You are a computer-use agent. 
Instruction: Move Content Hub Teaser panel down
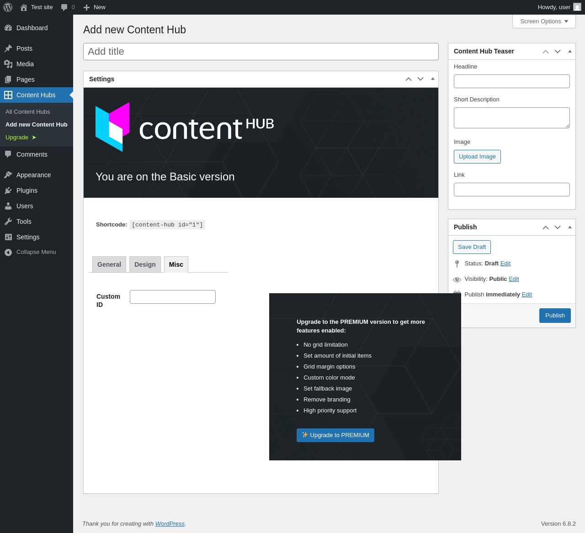pyautogui.click(x=558, y=51)
